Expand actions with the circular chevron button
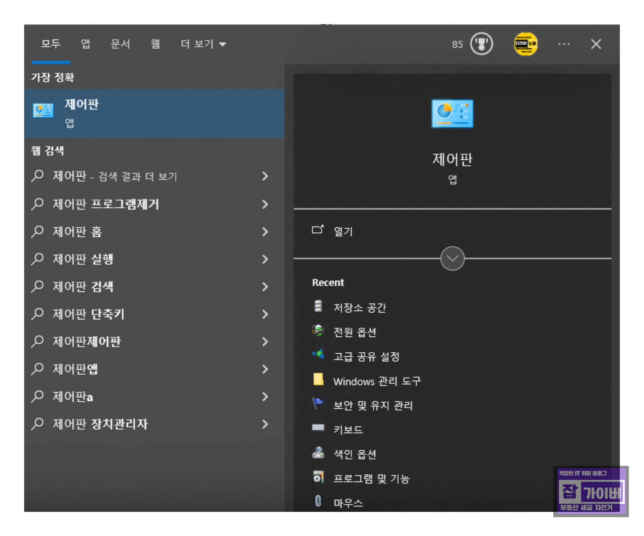 pos(452,258)
